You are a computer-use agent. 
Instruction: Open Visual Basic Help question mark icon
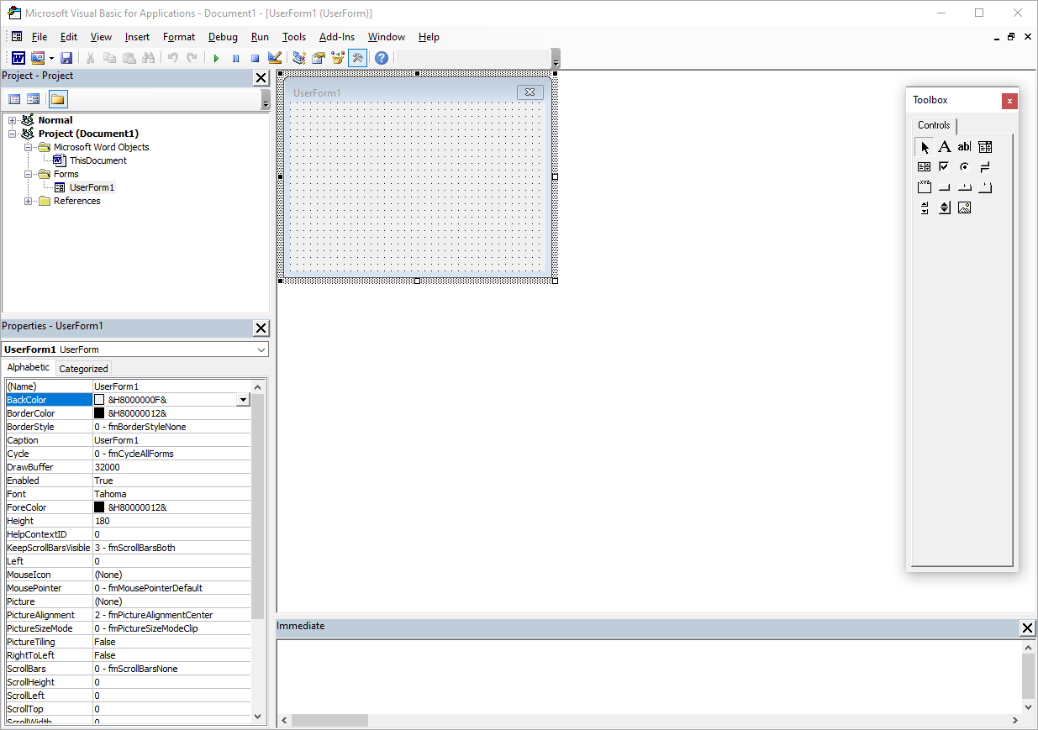click(x=382, y=58)
